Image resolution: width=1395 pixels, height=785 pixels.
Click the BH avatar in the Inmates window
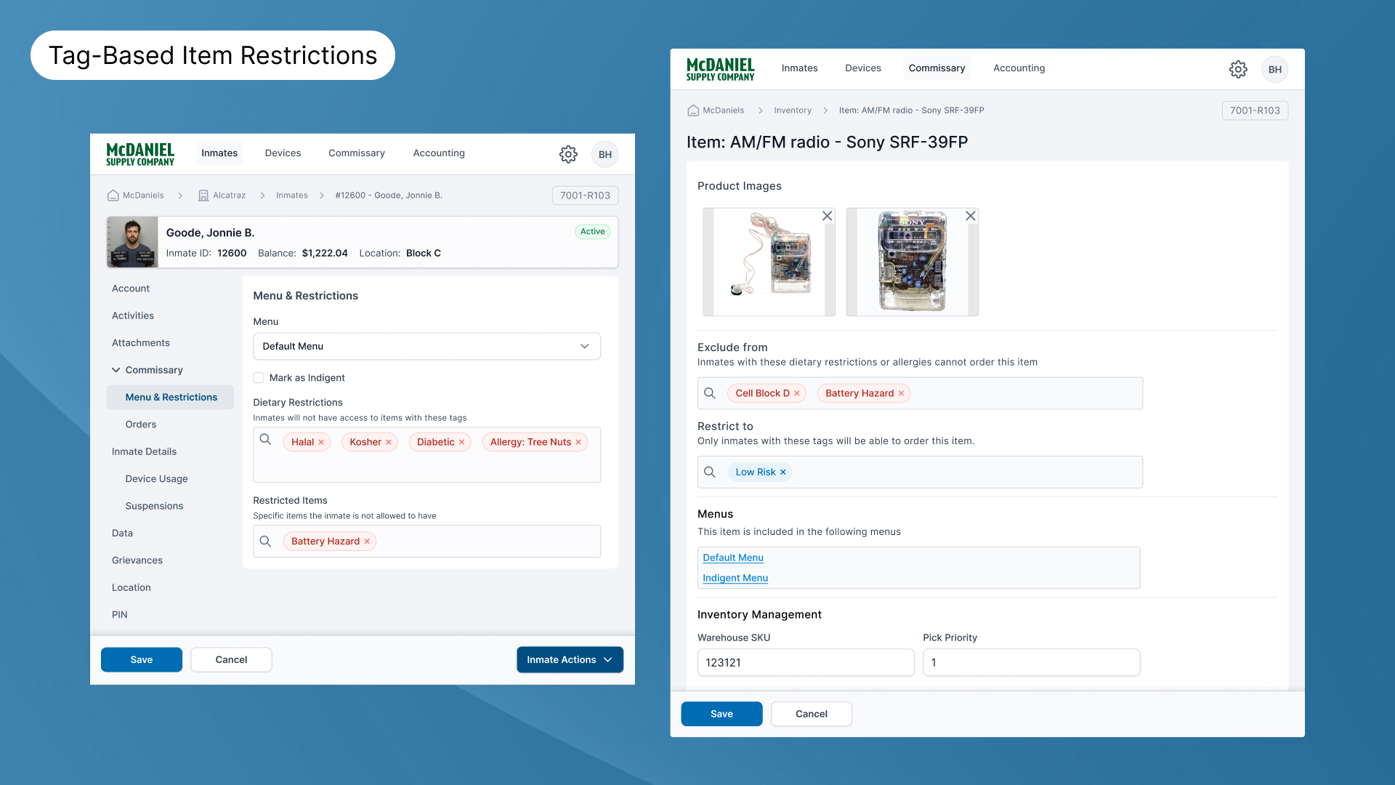coord(605,154)
